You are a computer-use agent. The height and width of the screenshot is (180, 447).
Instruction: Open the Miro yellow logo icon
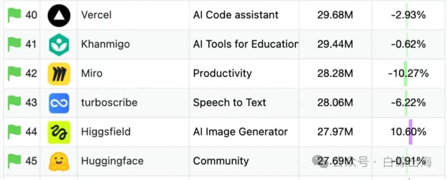(x=59, y=74)
